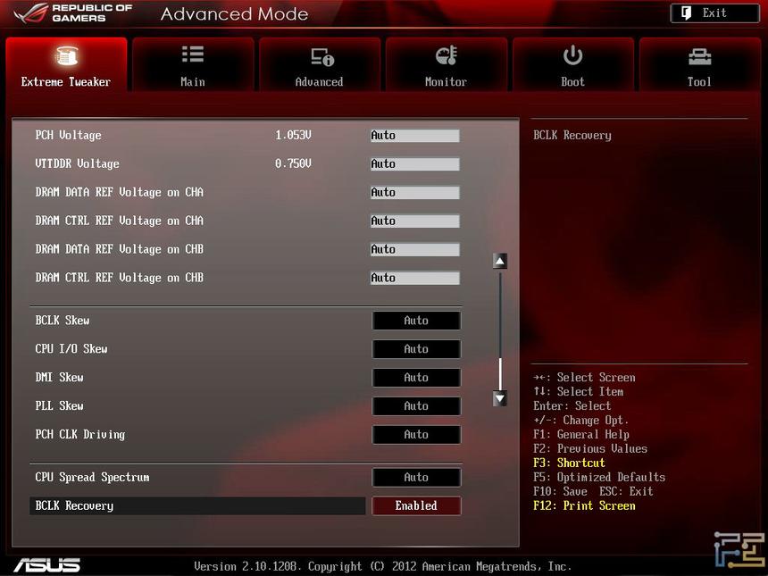Open the VTTDDR Voltage Auto selector
Image resolution: width=768 pixels, height=576 pixels.
[x=414, y=163]
